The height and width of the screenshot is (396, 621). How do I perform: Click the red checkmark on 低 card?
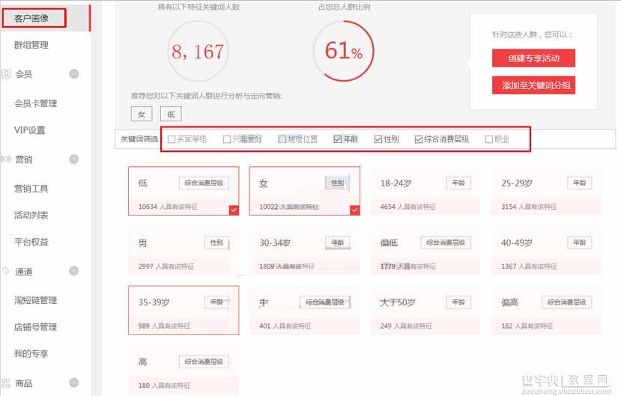[234, 210]
